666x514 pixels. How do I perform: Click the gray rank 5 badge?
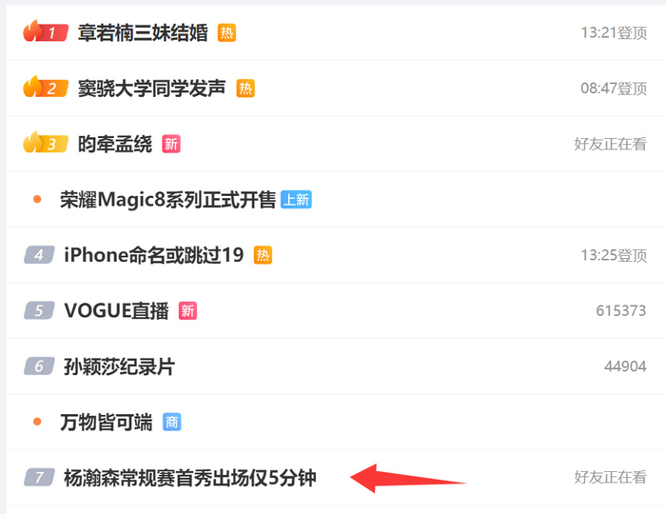[39, 310]
